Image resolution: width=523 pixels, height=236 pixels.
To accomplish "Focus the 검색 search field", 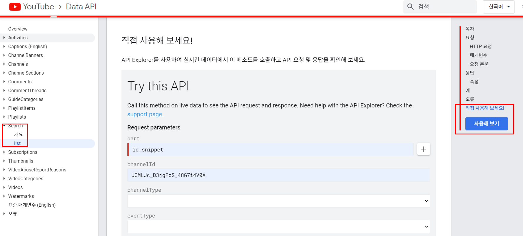I will 440,7.
